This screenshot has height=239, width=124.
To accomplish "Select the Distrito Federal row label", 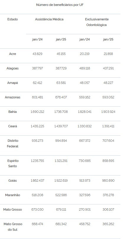I will pyautogui.click(x=12, y=144).
